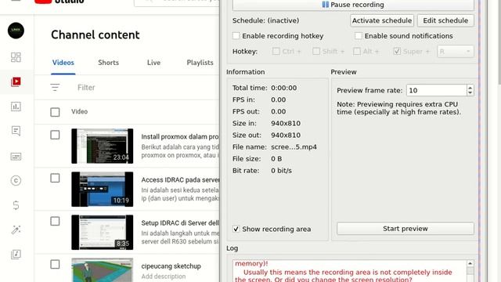Screen dimensions: 501x282
Task: Click the red log warning text
Action: click(x=344, y=272)
